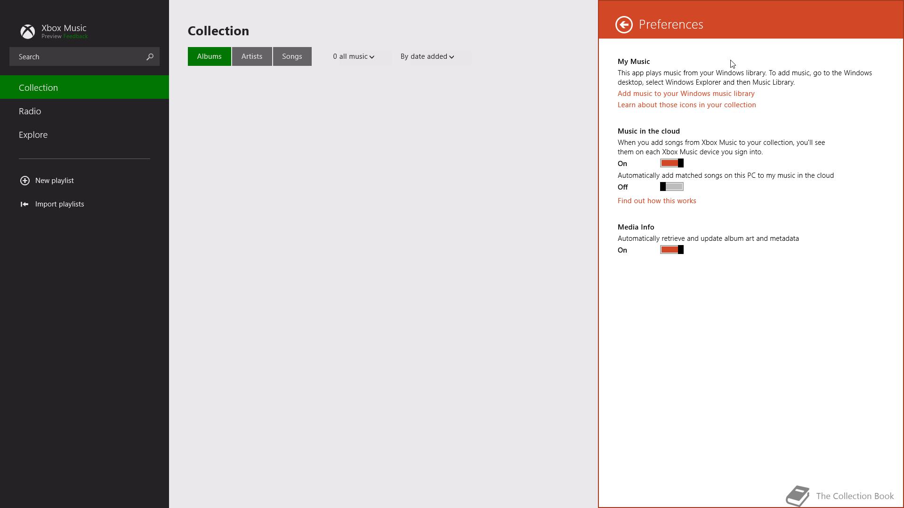Screen dimensions: 904x508
Task: Click the Xbox logo icon
Action: coord(28,32)
